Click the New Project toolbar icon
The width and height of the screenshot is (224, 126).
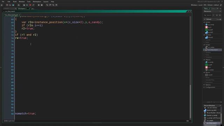tap(7, 5)
